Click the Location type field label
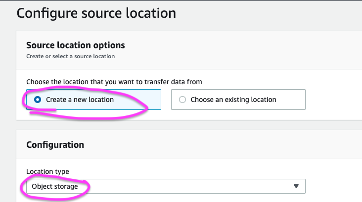Screen dimensions: 362x202 (47, 171)
